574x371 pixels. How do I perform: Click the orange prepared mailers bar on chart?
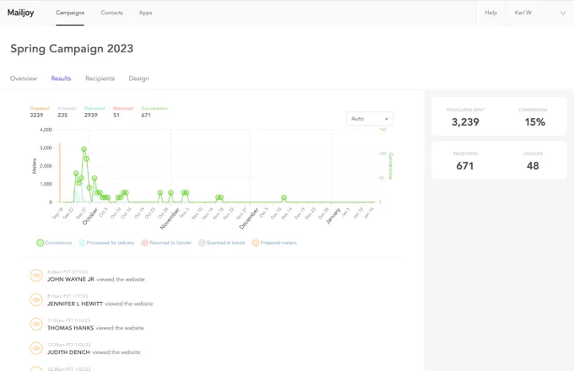point(60,173)
